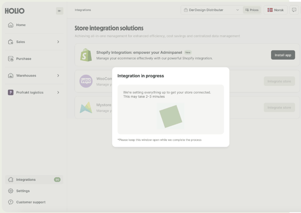Viewport: 301px width, 213px height.
Task: Open the chat messages icon
Action: coord(294,10)
